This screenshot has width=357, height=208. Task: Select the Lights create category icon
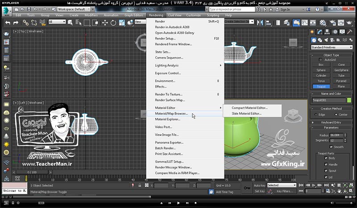[x=326, y=40]
